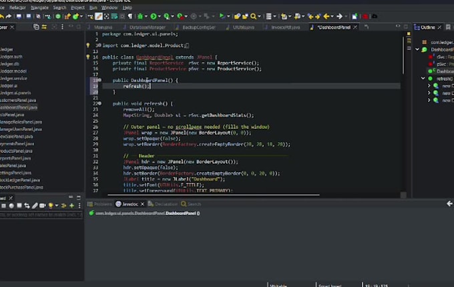
Task: Click the quick fix lightbulb on line 14
Action: (x=88, y=57)
